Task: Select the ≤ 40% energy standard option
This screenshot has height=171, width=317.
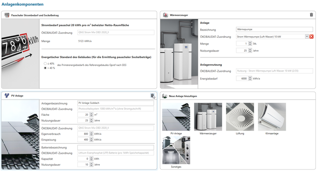Action: point(45,64)
